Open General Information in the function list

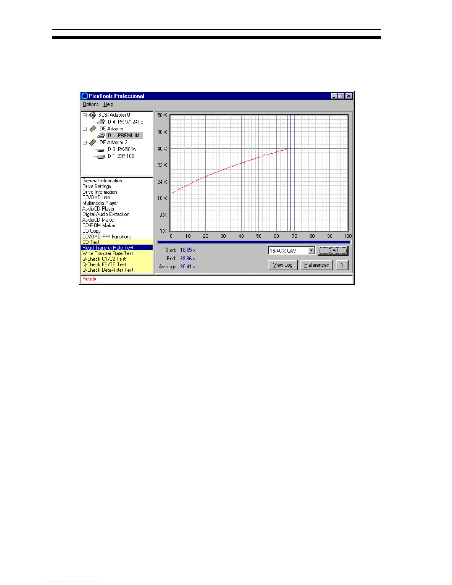click(x=102, y=181)
